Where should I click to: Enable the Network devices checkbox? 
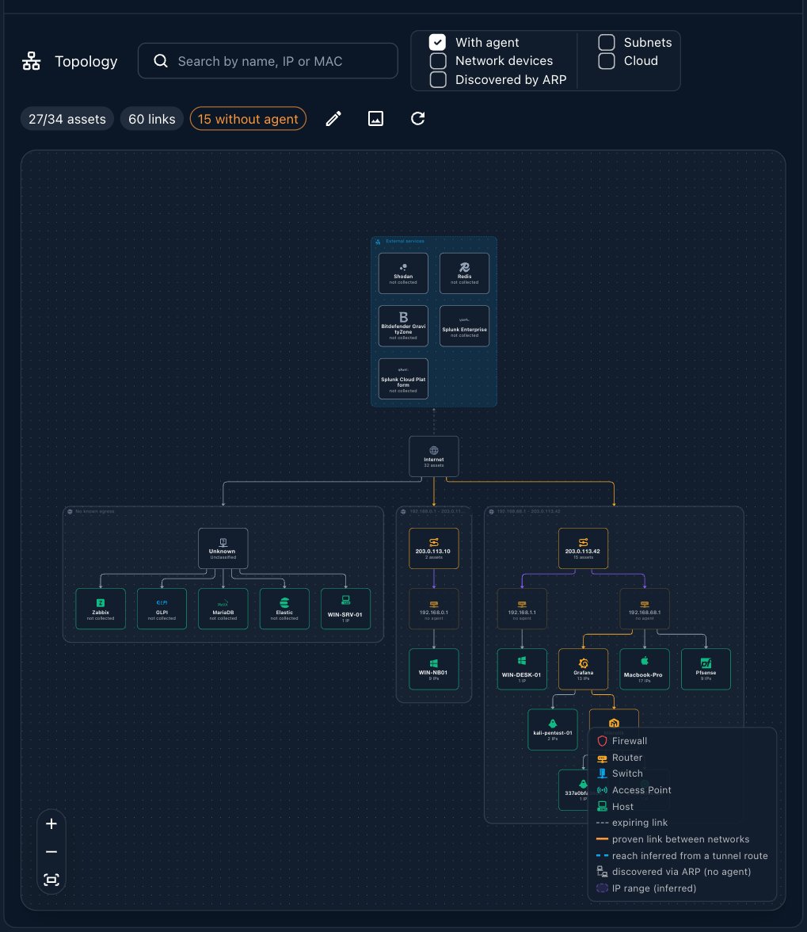tap(438, 60)
